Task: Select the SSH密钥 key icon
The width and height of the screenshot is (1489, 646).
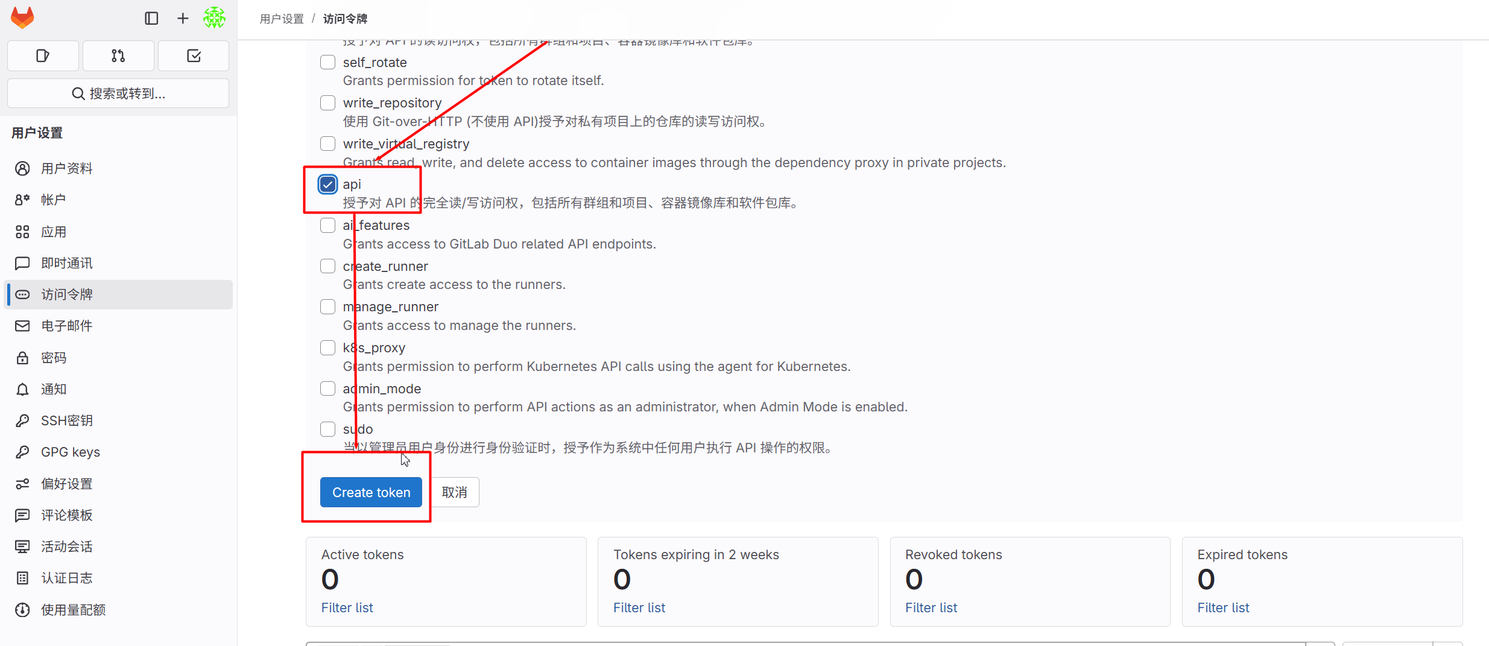Action: 22,420
